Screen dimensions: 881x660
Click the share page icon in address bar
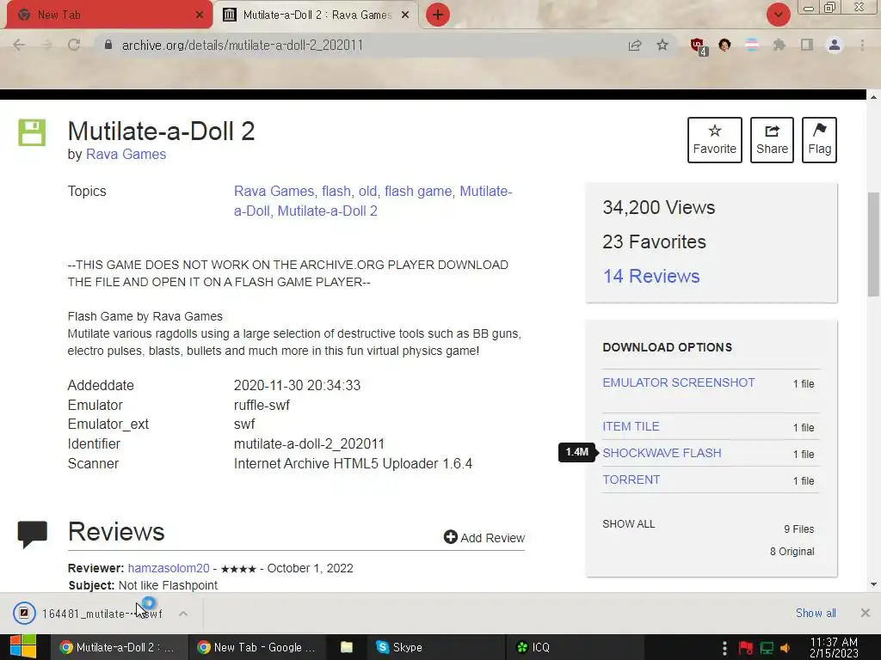tap(635, 45)
